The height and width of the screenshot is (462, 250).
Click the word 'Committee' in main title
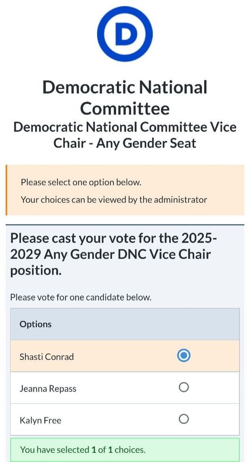point(125,109)
